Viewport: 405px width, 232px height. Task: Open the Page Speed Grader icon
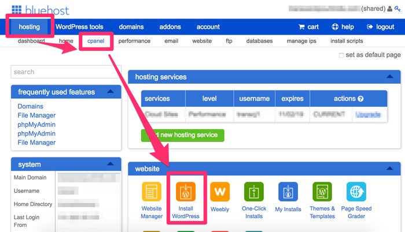356,192
